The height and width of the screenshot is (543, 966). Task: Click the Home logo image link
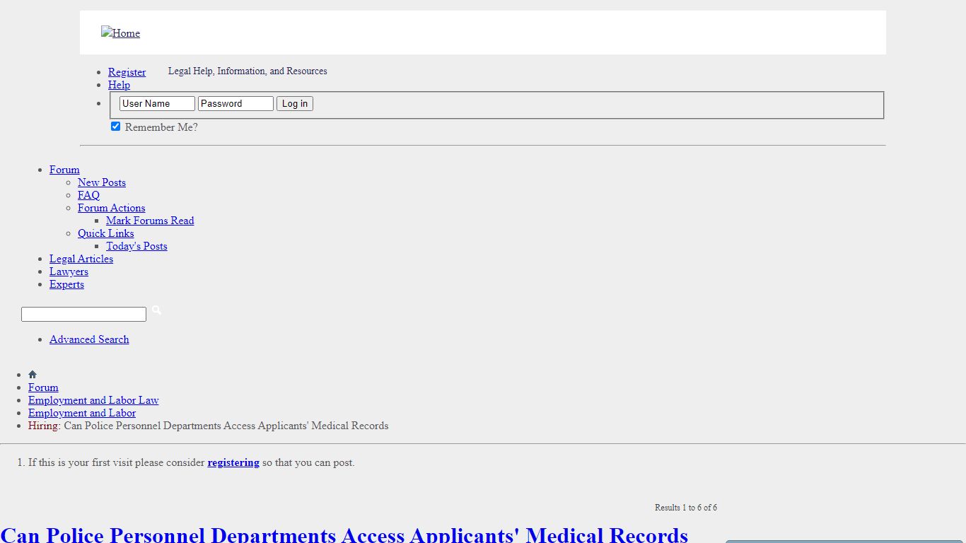(120, 33)
